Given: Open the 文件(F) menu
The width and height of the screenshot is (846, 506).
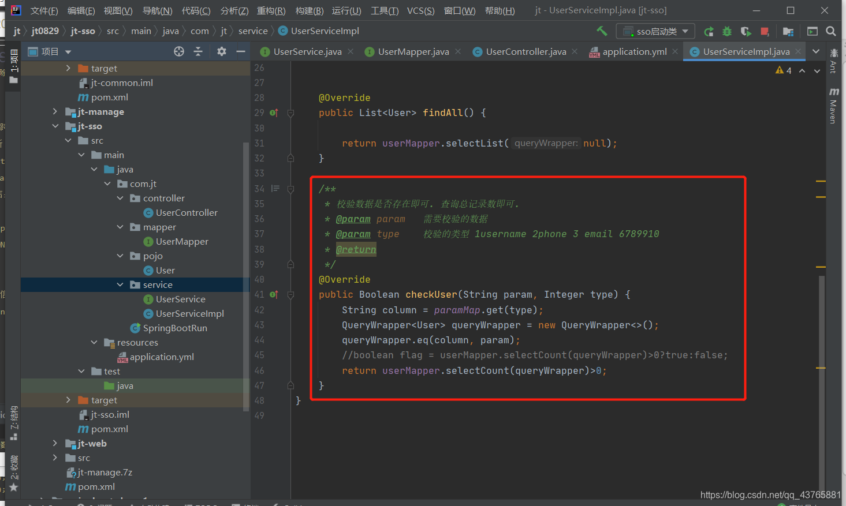Looking at the screenshot, I should pyautogui.click(x=44, y=10).
